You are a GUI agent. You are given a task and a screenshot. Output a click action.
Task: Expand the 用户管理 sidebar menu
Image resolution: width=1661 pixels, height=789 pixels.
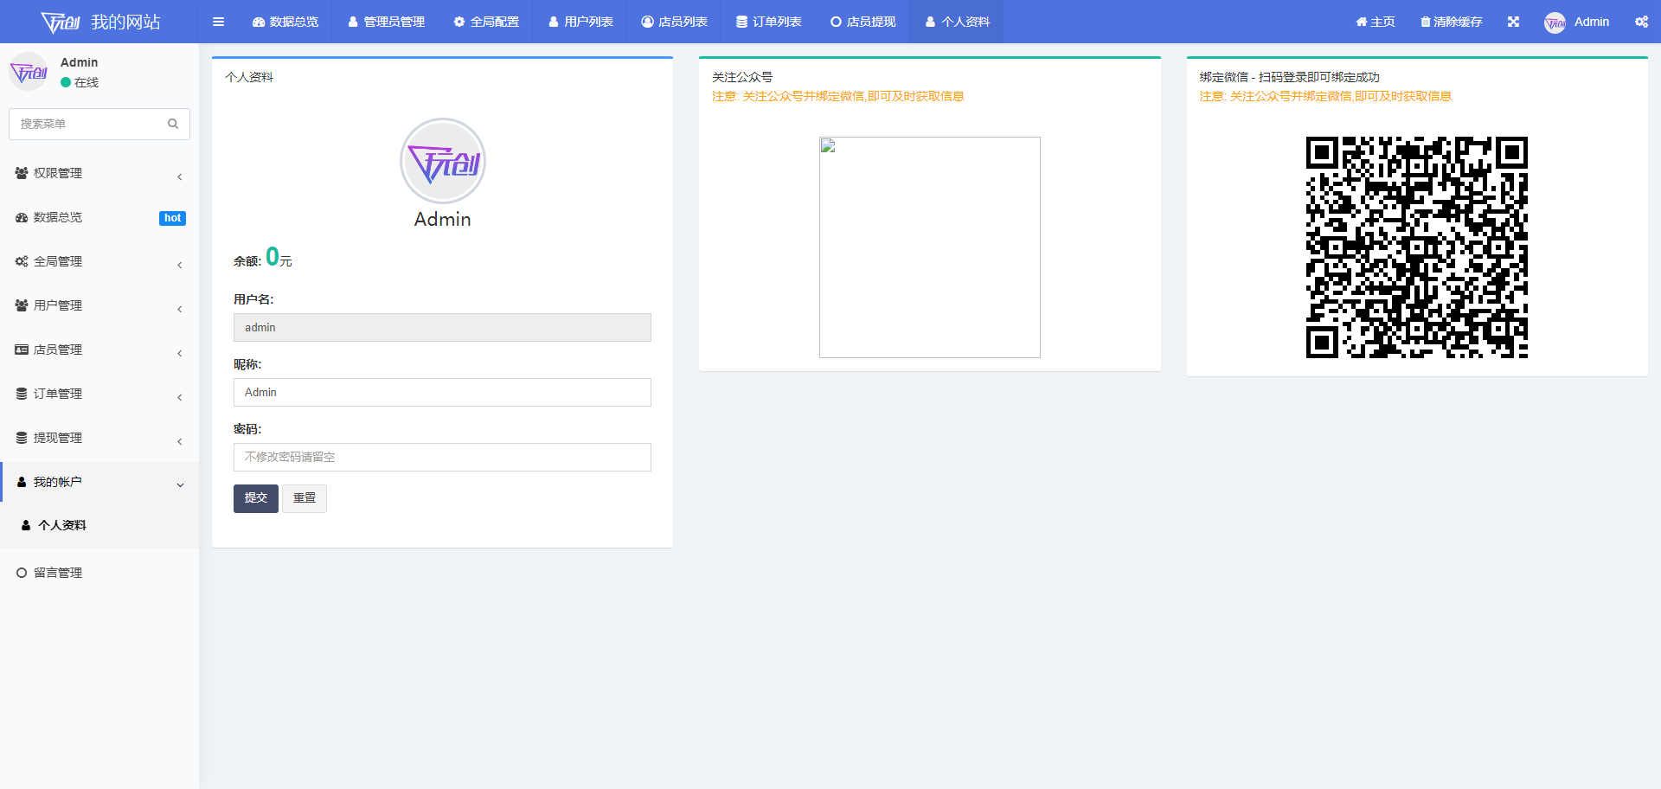99,305
